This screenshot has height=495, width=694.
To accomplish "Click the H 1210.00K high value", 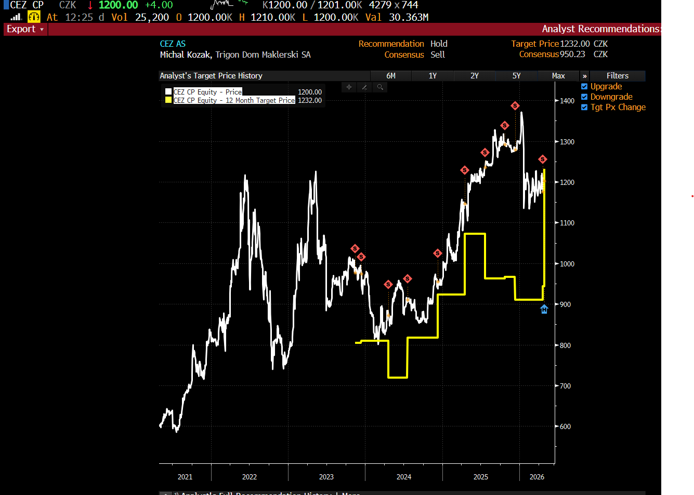I will click(x=267, y=17).
